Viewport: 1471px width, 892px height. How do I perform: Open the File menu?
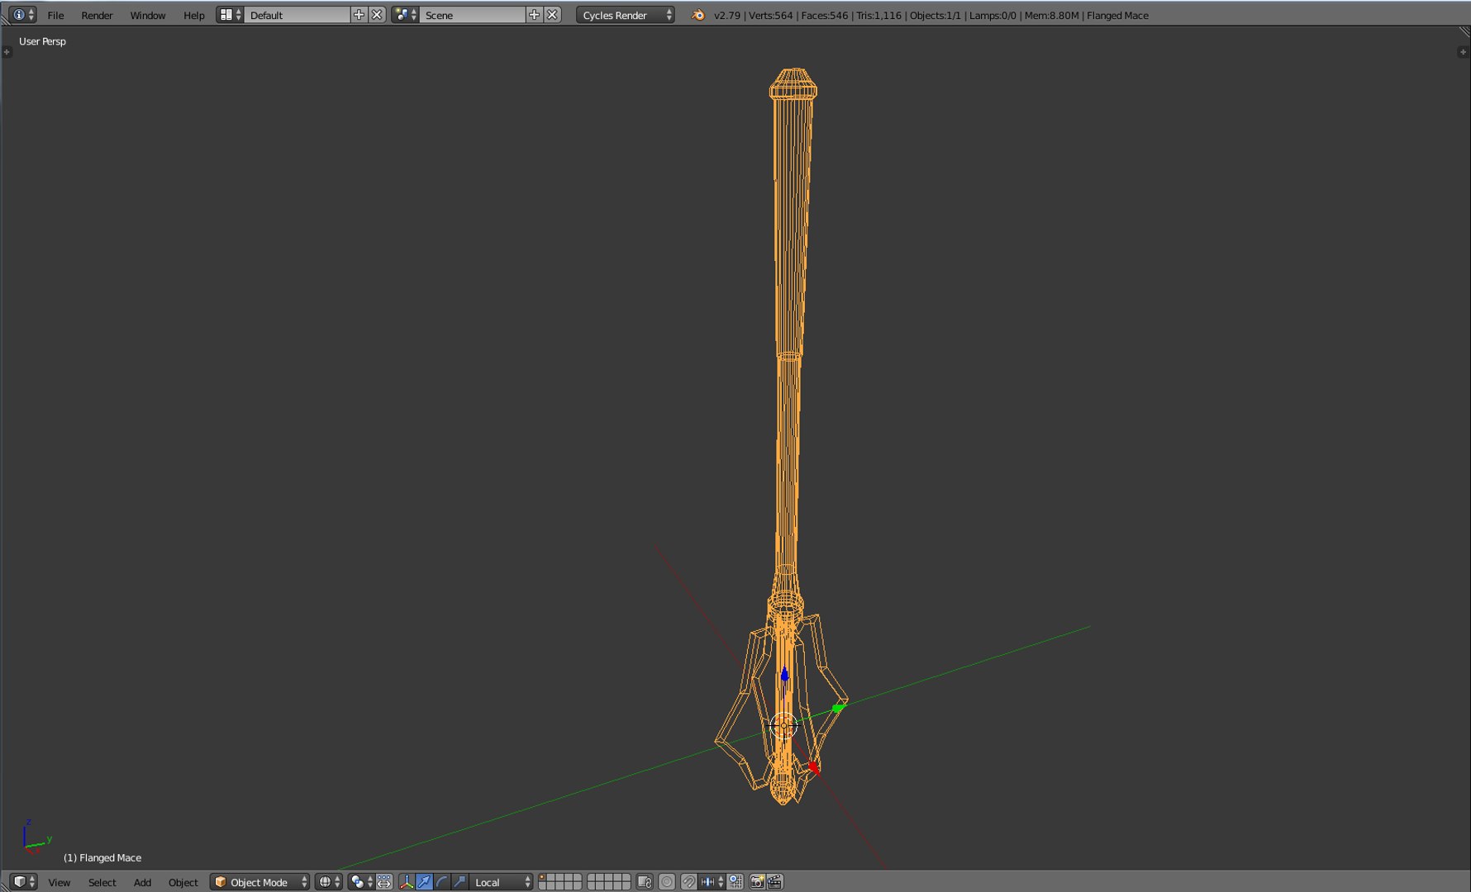[55, 15]
